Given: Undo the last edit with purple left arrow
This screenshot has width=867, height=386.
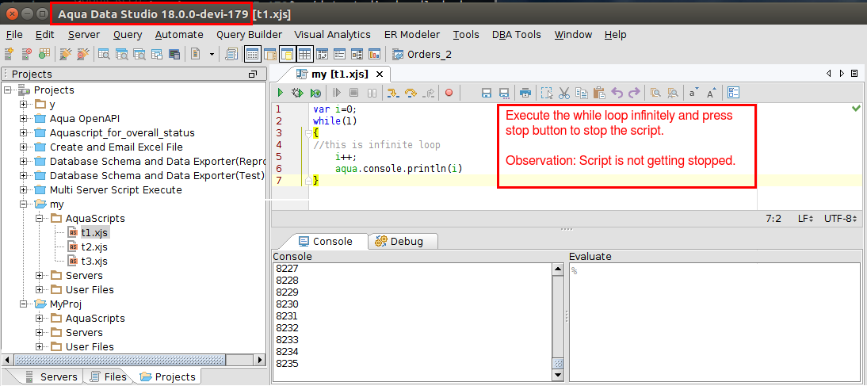Looking at the screenshot, I should (x=617, y=93).
